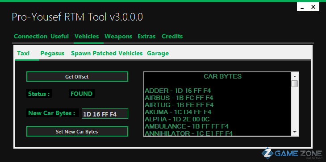Click the car bytes list scroll-up arrow

(295, 76)
